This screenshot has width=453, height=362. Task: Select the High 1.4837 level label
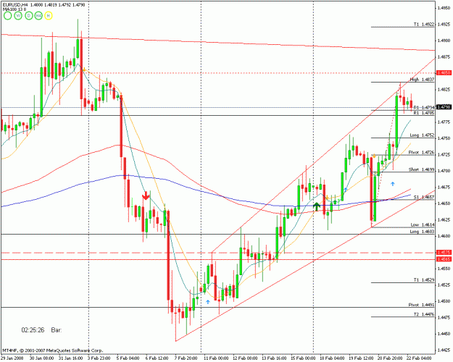pyautogui.click(x=422, y=80)
